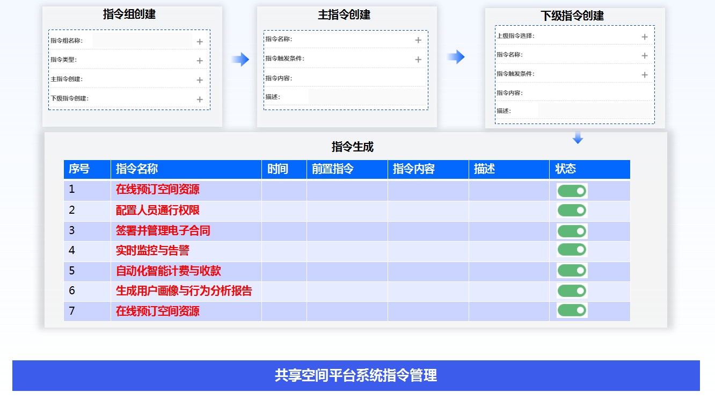Screen dimensions: 715x399
Task: Click the 指令组名称 input field
Action: 142,40
